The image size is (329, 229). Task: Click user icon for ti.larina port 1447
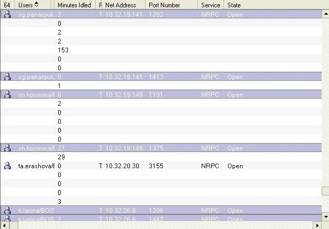[x=7, y=219]
